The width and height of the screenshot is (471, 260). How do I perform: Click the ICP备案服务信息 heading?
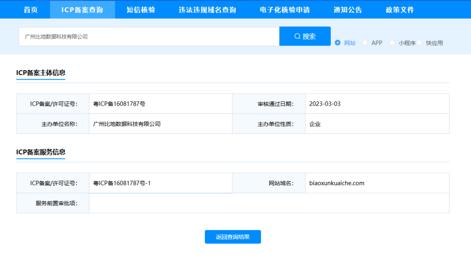click(x=41, y=152)
